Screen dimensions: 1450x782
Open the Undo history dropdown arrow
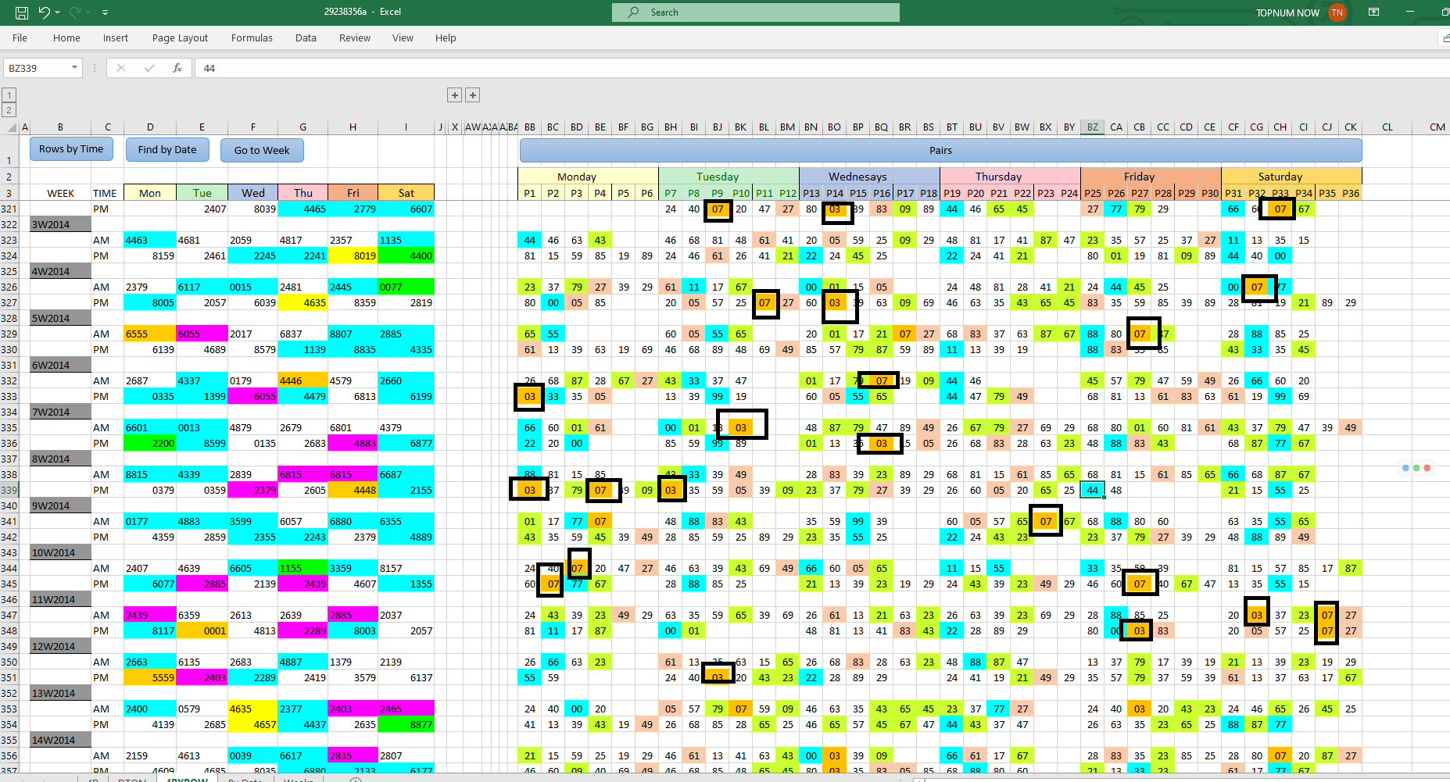[58, 12]
